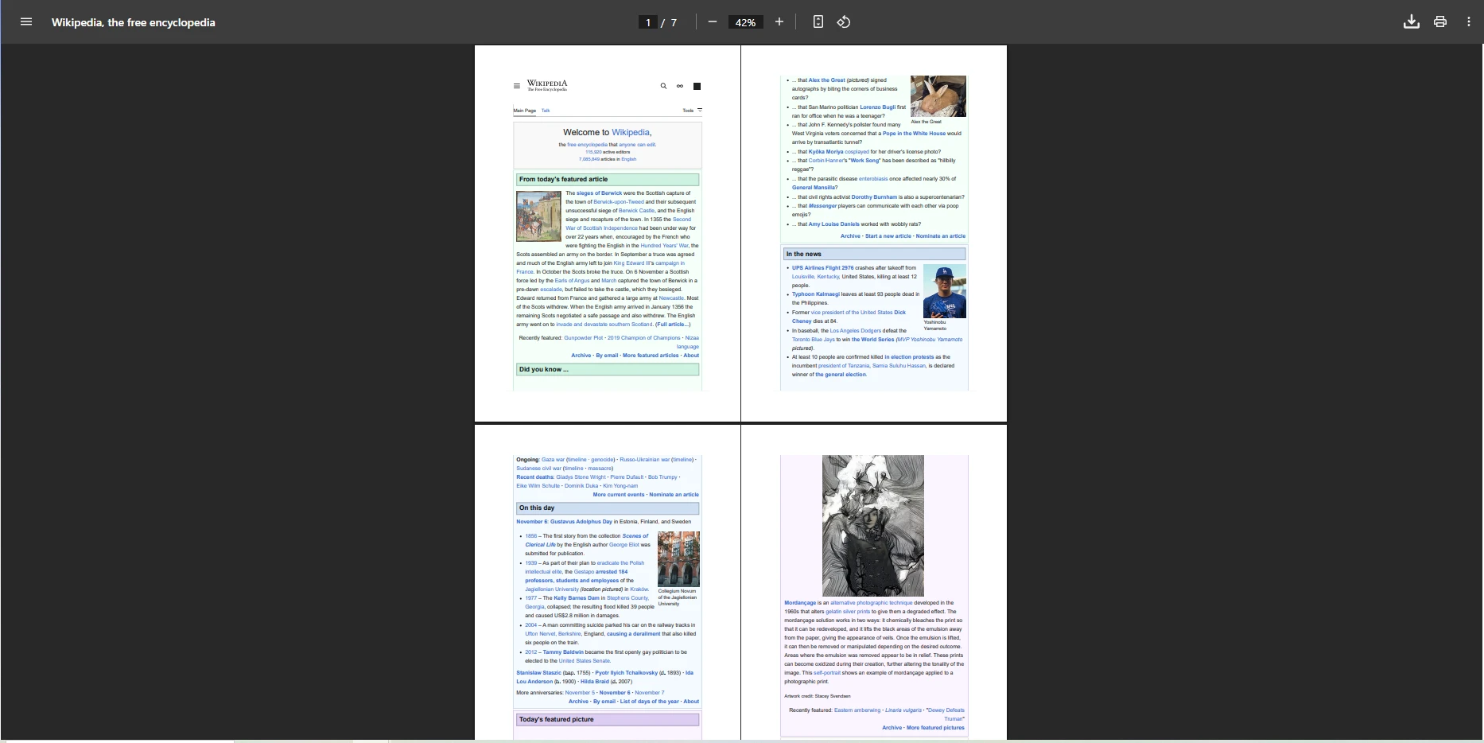Download the Wikipedia PDF
1484x743 pixels.
1412,21
